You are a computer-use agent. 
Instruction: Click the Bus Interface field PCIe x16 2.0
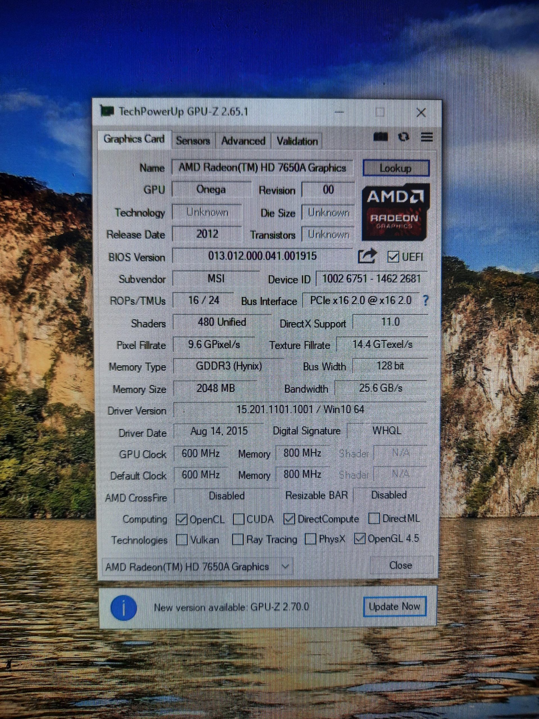pyautogui.click(x=361, y=300)
